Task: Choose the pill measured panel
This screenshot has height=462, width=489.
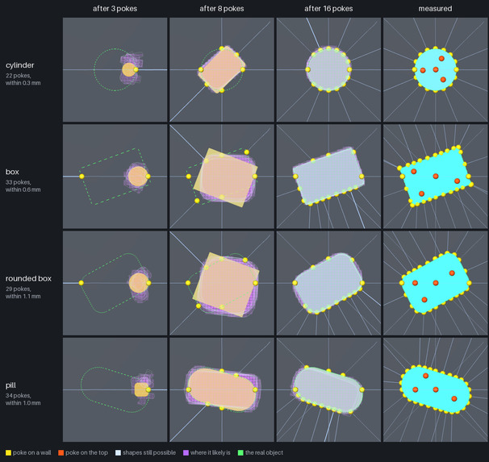Action: (x=436, y=389)
